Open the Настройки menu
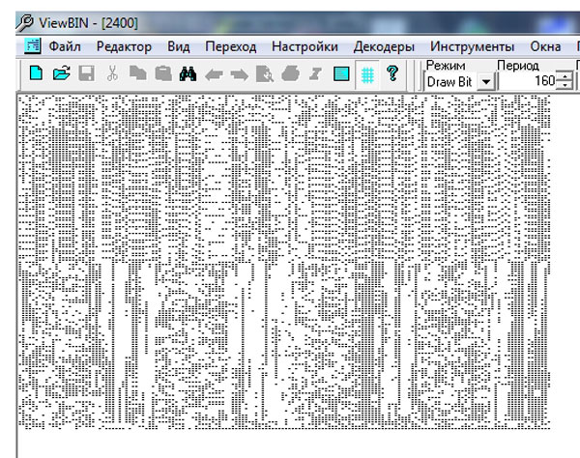Screen dimensions: 580x458 click(304, 46)
